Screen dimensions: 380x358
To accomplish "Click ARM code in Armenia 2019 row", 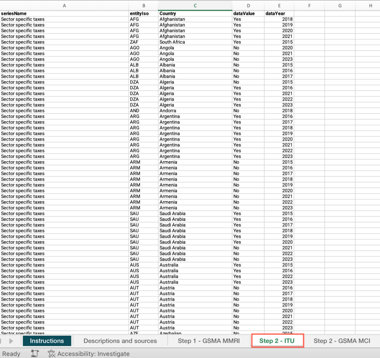I will point(144,185).
